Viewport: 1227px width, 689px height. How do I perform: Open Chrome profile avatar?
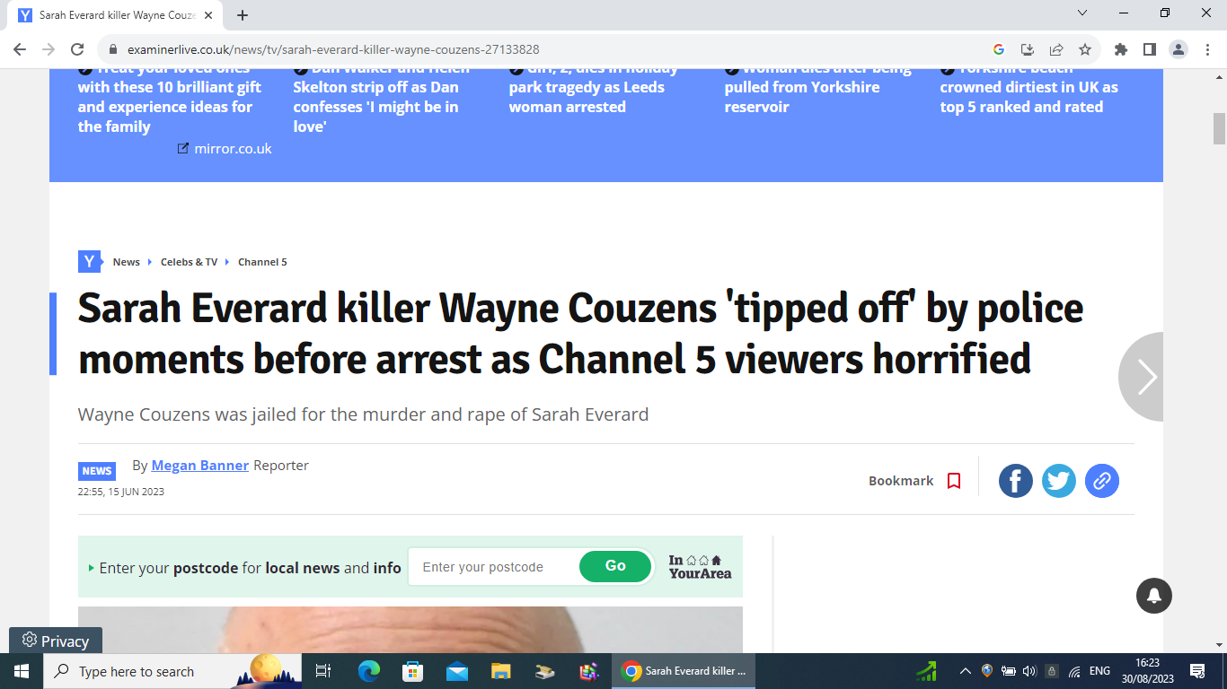[1178, 49]
